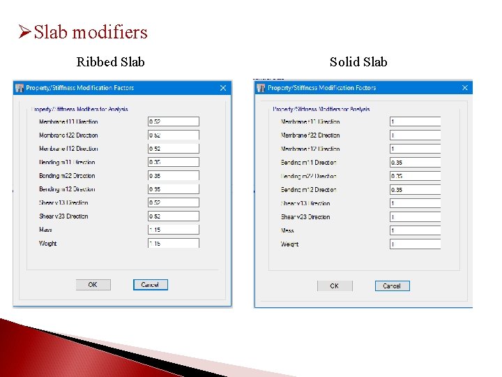This screenshot has height=377, width=502.
Task: Edit Ribbed Slab Mass modifier field
Action: [x=174, y=230]
